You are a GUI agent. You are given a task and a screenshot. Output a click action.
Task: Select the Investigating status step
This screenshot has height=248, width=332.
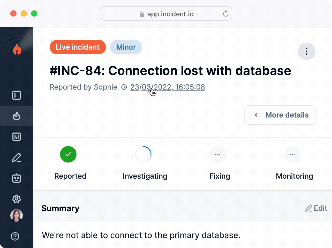143,154
